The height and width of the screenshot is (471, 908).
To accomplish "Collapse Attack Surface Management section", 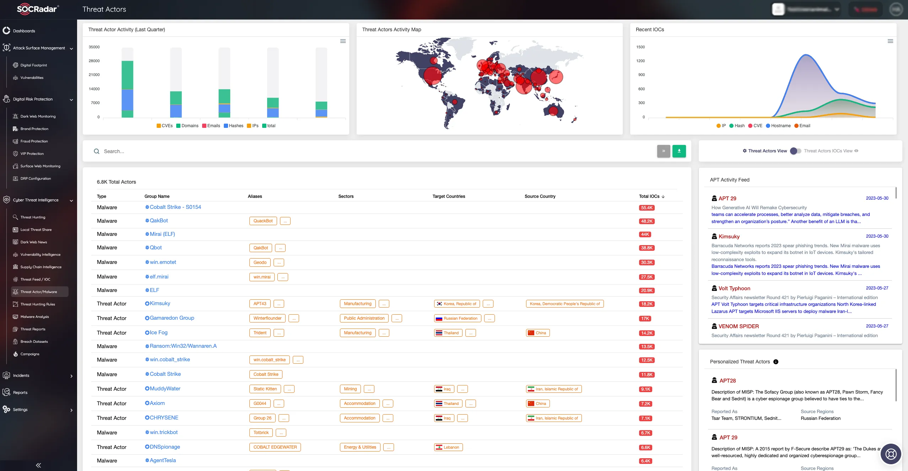I will pyautogui.click(x=71, y=48).
